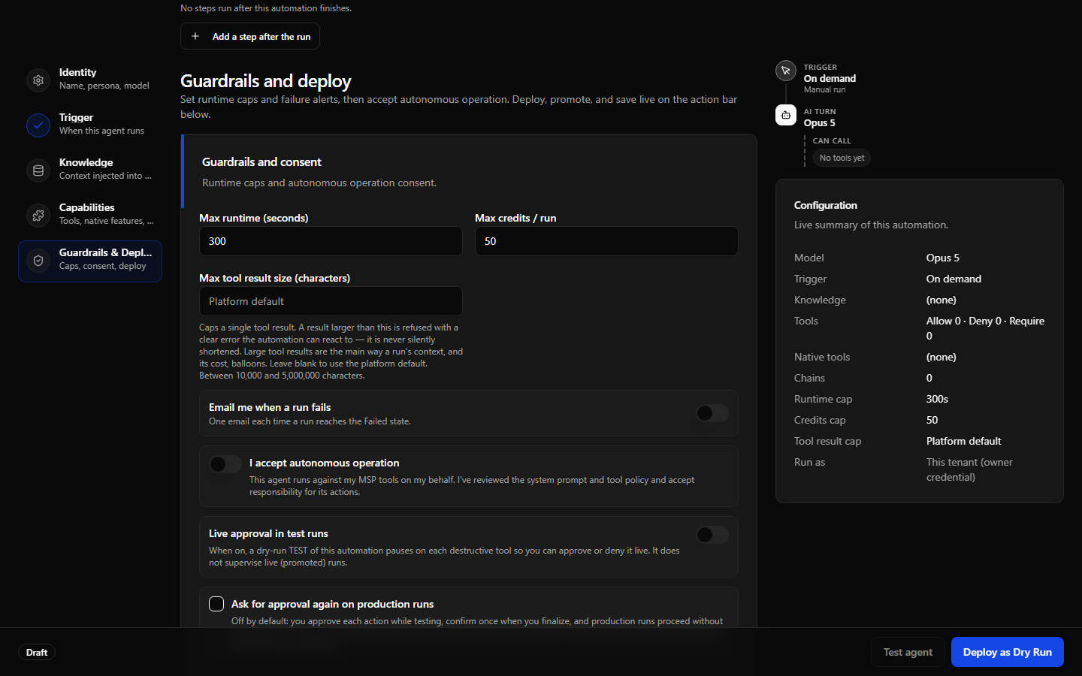This screenshot has width=1082, height=676.
Task: Open the Identity step
Action: [x=90, y=80]
